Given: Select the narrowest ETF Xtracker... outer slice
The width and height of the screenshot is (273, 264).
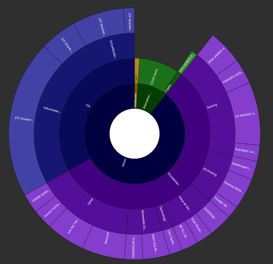Looking at the screenshot, I should pos(130,21).
